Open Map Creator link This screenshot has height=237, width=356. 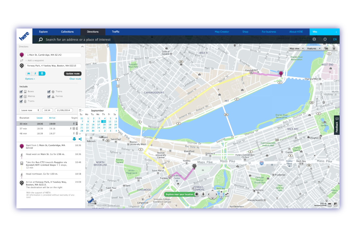[222, 32]
